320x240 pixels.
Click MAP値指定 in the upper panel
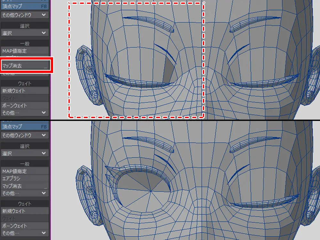point(25,51)
